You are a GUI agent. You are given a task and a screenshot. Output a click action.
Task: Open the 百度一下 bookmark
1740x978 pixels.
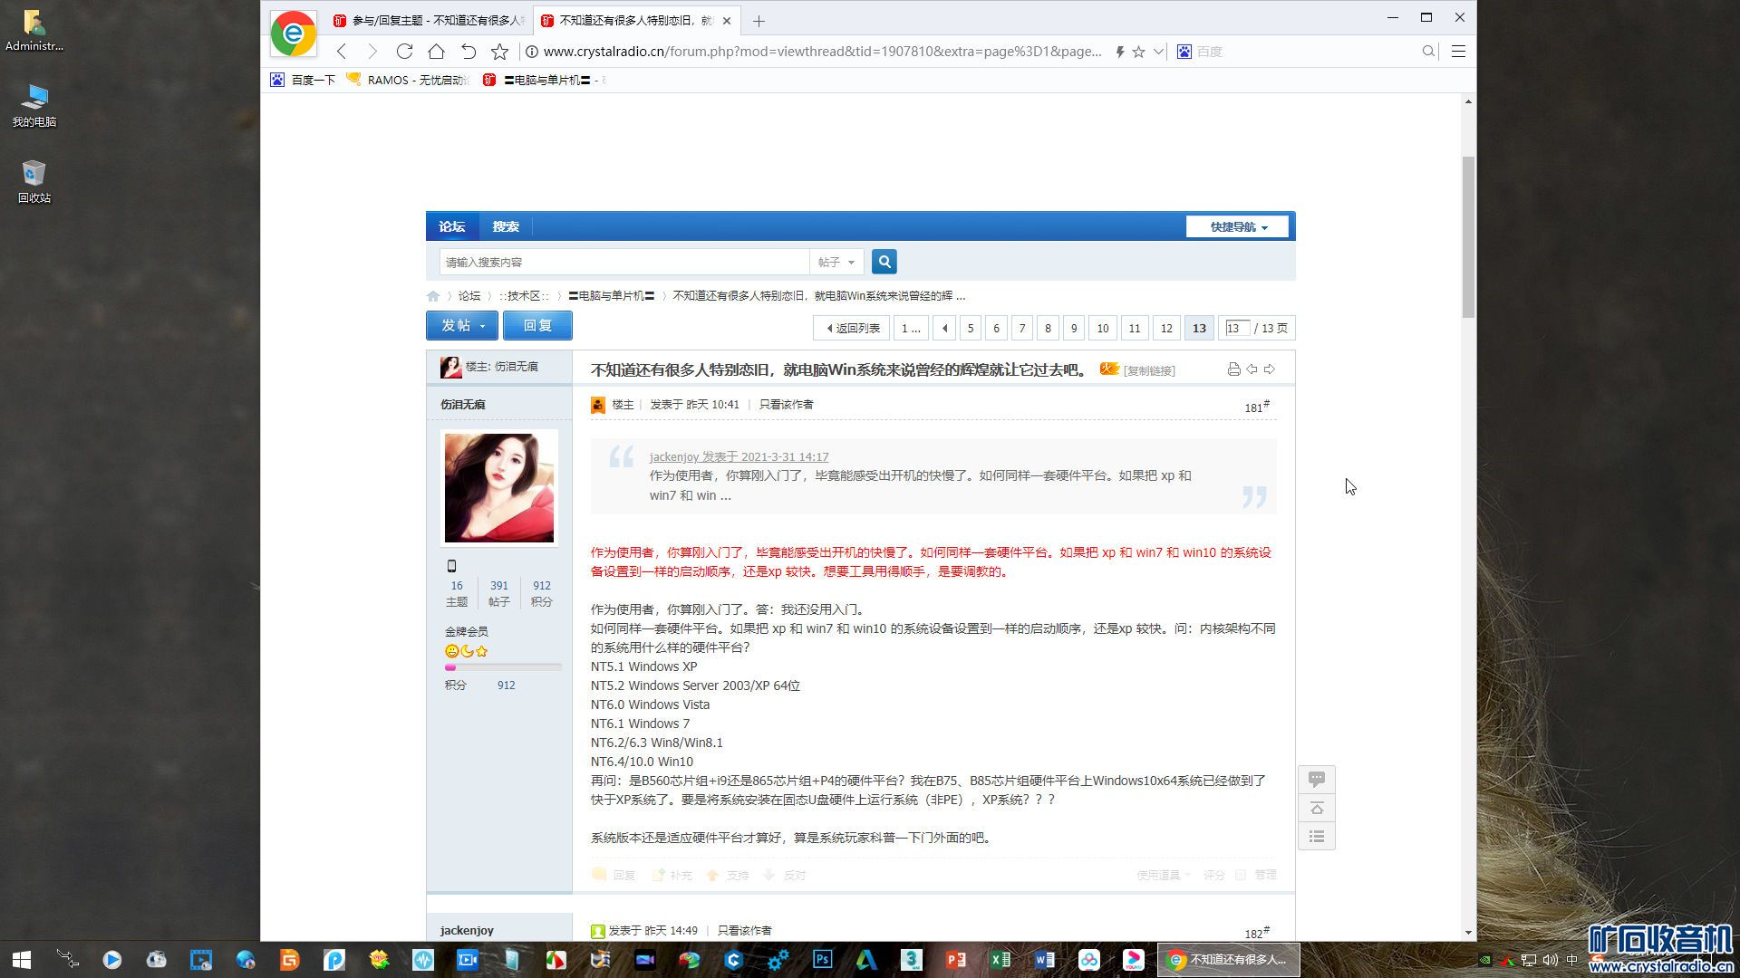coord(303,80)
